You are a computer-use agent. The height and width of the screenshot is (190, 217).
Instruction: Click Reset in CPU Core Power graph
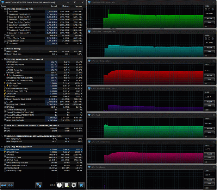[x=209, y=105]
